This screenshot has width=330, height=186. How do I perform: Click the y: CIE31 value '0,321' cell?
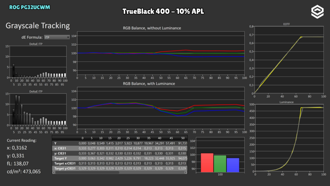pos(101,153)
